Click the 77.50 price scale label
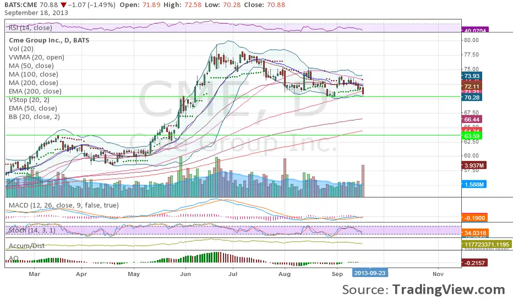The height and width of the screenshot is (303, 513). (x=472, y=55)
